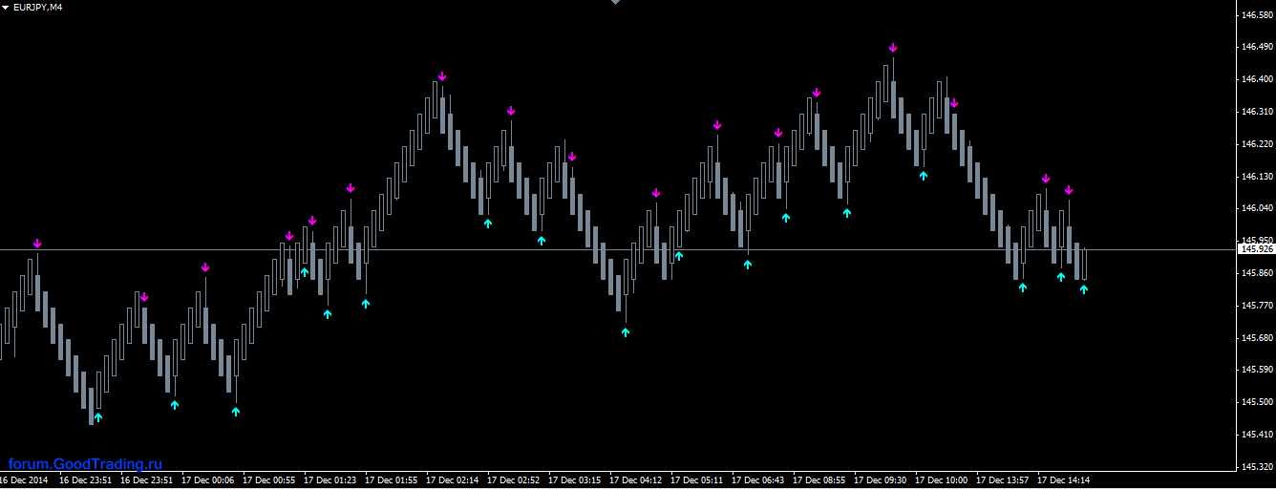Click the 17 Dec 01:55 time label
This screenshot has height=490, width=1276.
tap(391, 480)
